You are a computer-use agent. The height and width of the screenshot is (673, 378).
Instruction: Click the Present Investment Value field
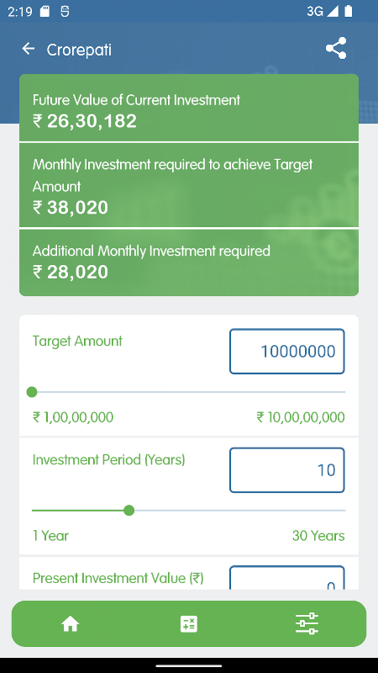[286, 578]
